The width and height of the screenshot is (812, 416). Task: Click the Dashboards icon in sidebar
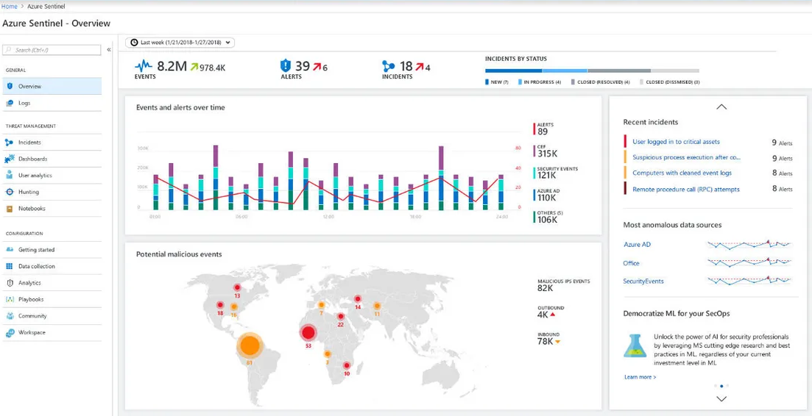coord(10,159)
